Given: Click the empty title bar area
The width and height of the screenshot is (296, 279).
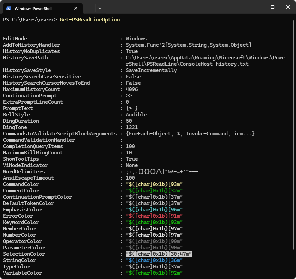Looking at the screenshot, I should click(x=176, y=7).
